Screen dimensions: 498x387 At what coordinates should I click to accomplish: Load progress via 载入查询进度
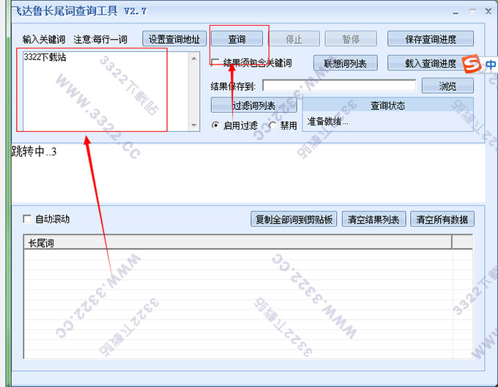[431, 63]
